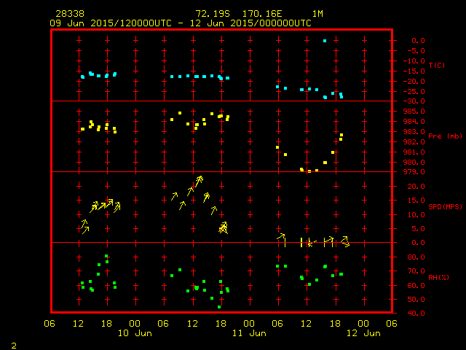Screen dimensions: 466x350
Task: Click the isolated cyan temperature point near 0.0
Action: pyautogui.click(x=325, y=41)
